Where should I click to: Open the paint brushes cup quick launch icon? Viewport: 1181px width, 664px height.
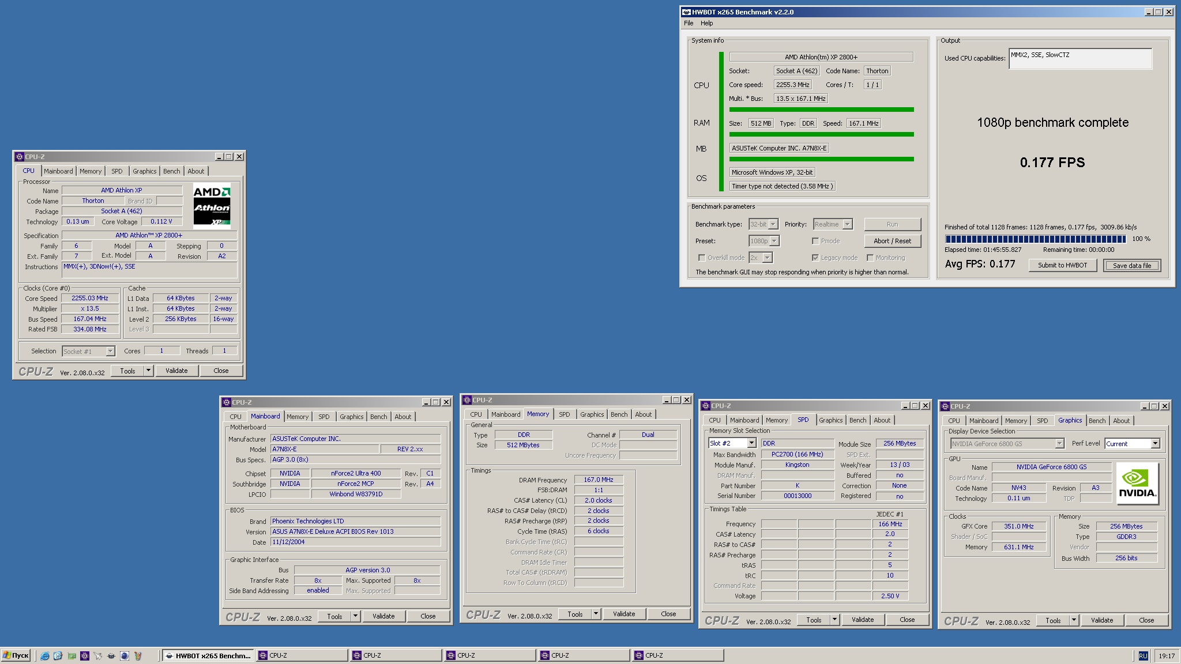tap(138, 656)
